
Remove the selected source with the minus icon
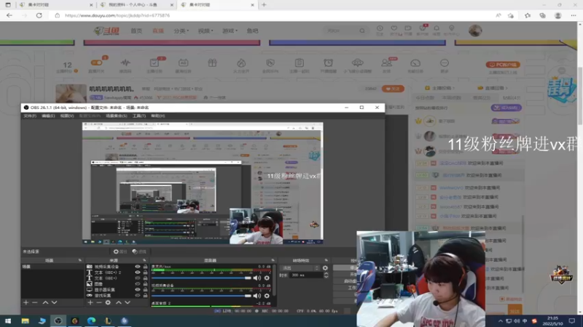99,302
